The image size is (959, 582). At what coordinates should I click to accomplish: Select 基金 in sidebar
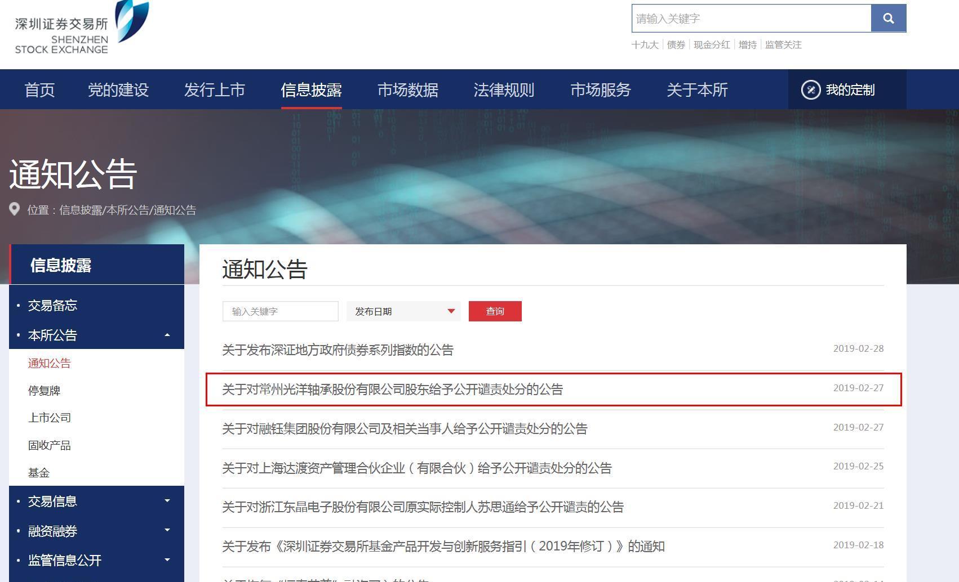click(39, 473)
